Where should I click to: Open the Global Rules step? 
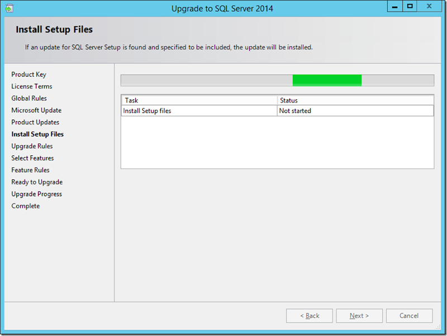pyautogui.click(x=29, y=98)
